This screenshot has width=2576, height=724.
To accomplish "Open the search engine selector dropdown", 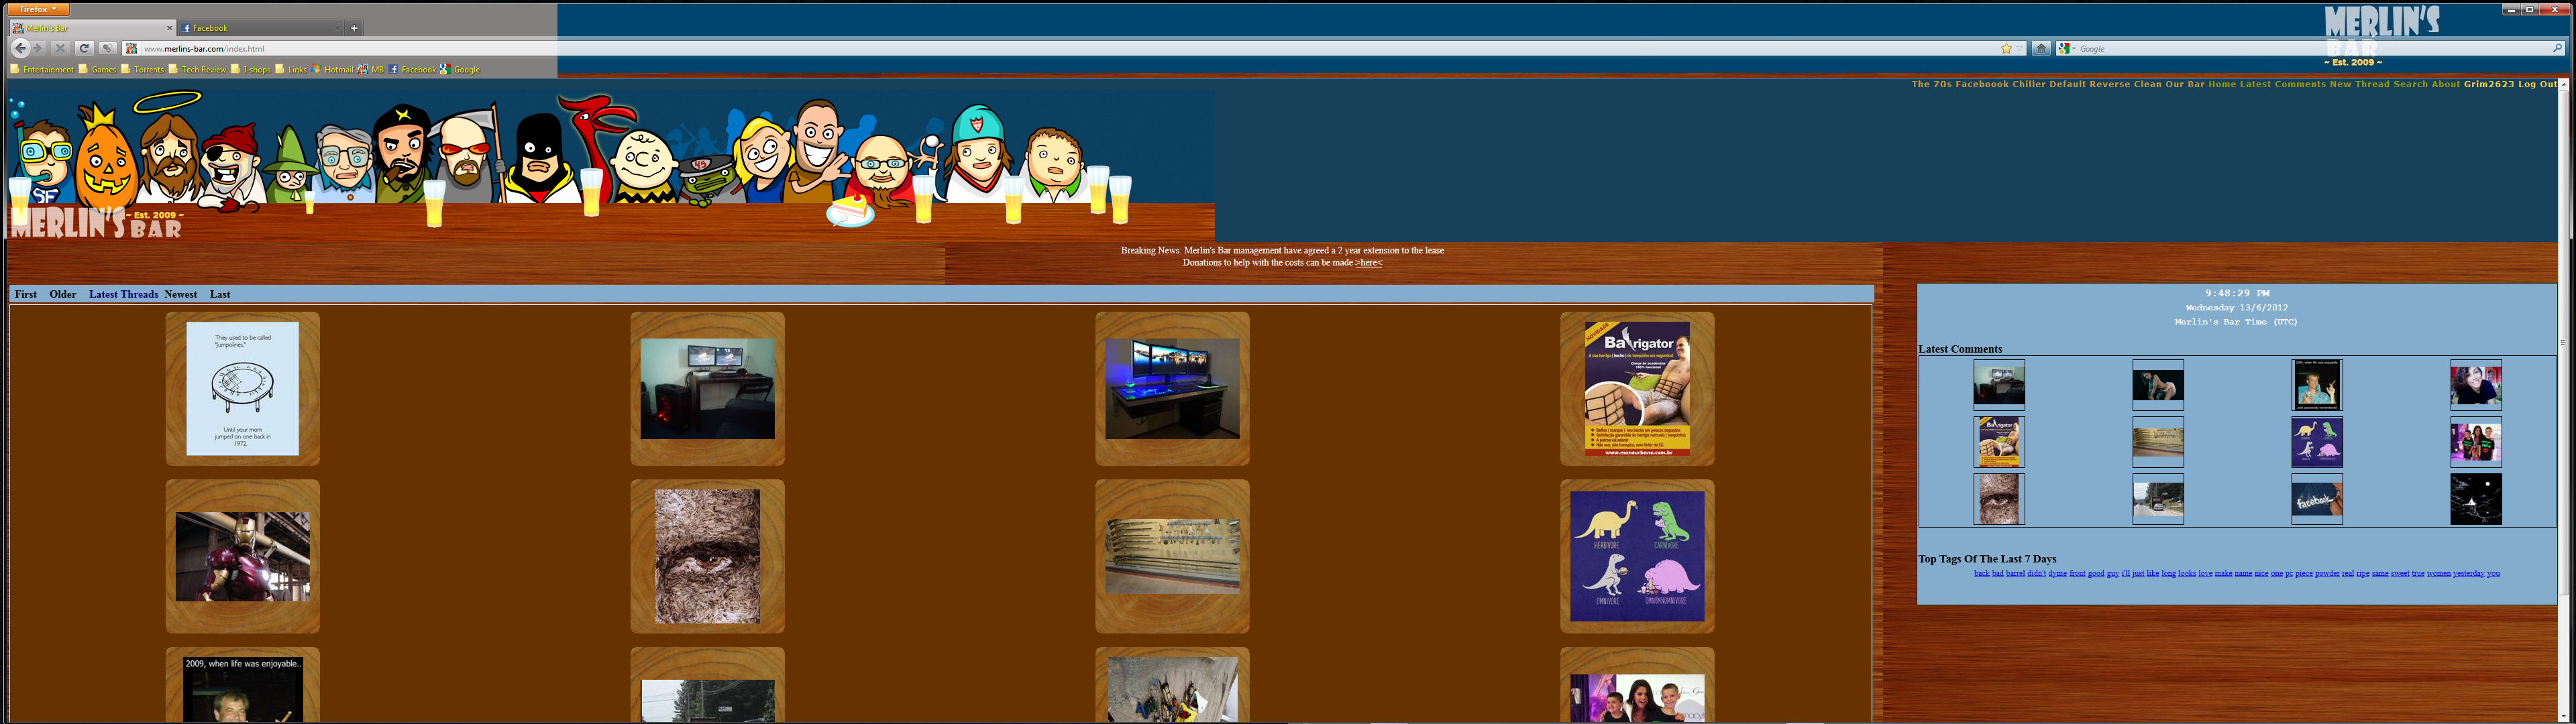I will (x=2066, y=48).
